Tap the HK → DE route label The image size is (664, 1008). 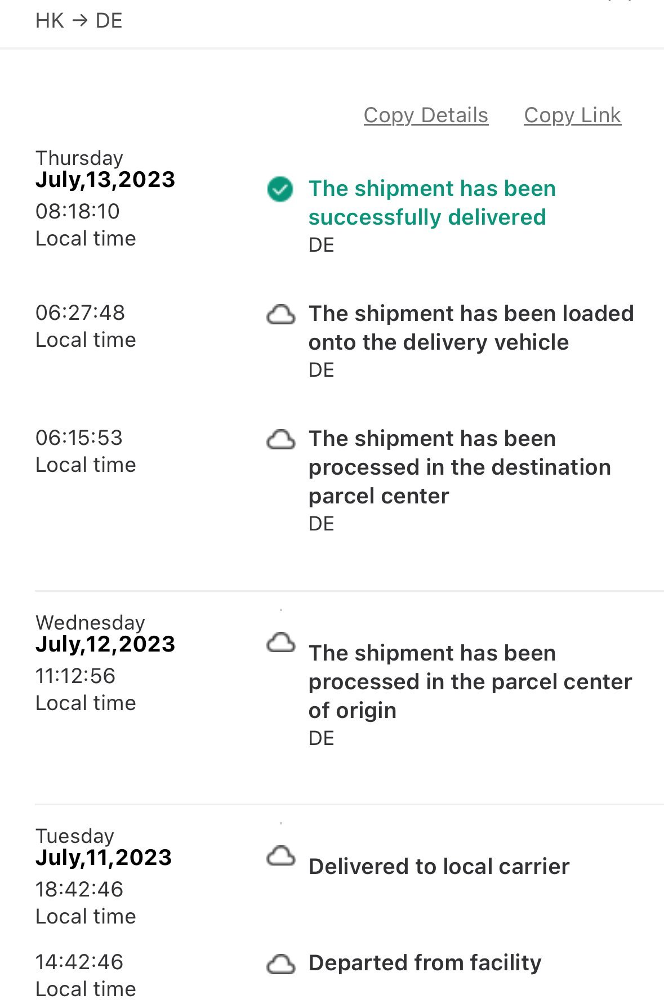pyautogui.click(x=79, y=21)
